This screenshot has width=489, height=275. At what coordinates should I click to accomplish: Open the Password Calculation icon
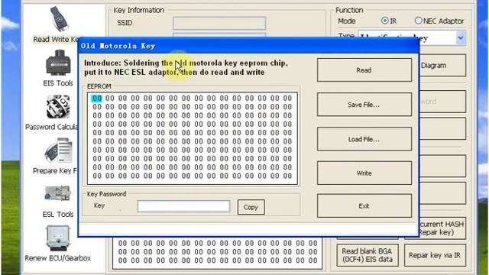58,107
